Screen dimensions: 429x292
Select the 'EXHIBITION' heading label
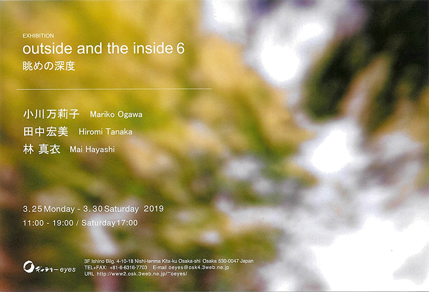pos(38,36)
